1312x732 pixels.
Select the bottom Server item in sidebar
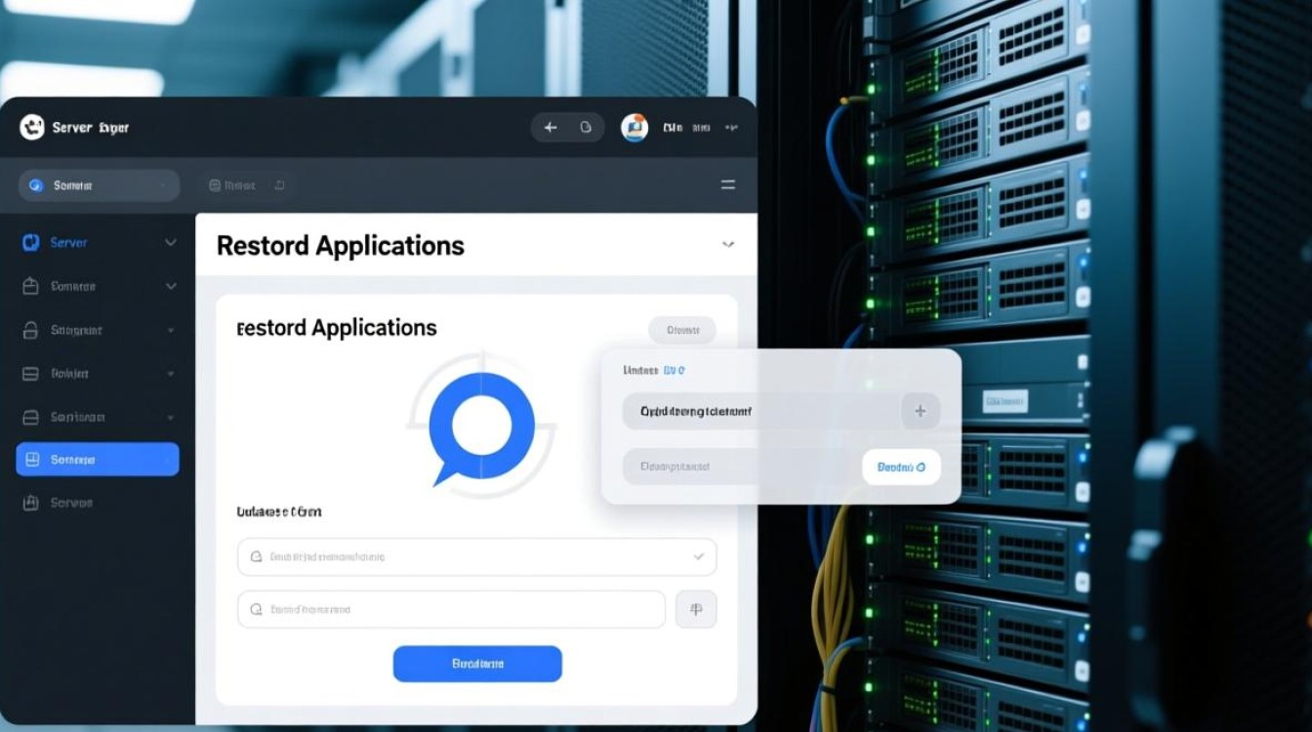(71, 503)
